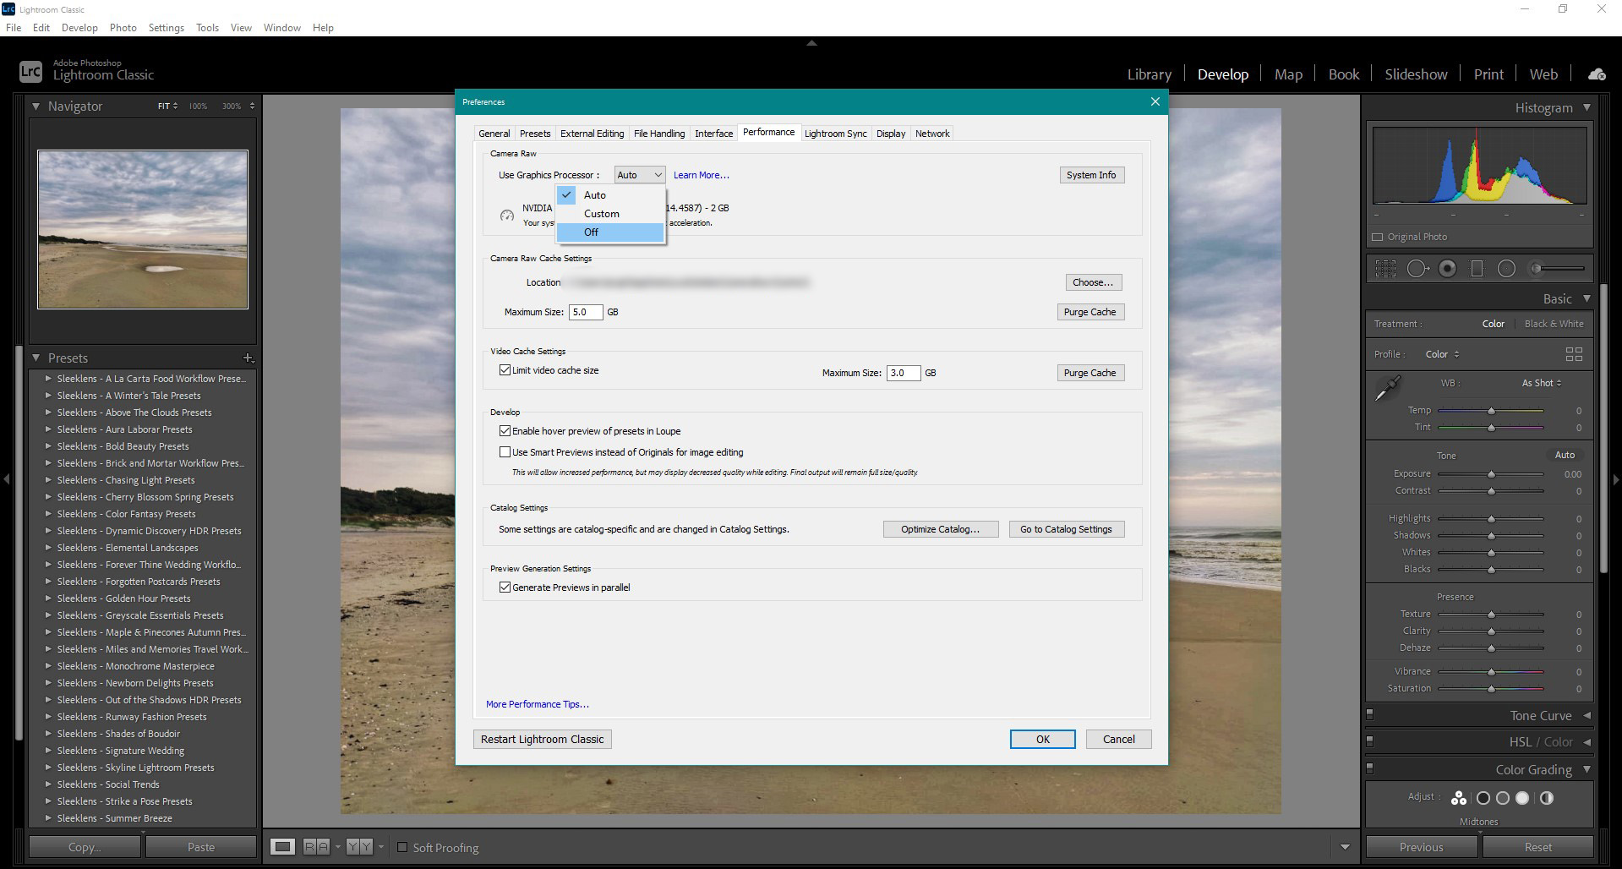
Task: Enable Use Smart Previews instead of Originals
Action: pyautogui.click(x=505, y=452)
